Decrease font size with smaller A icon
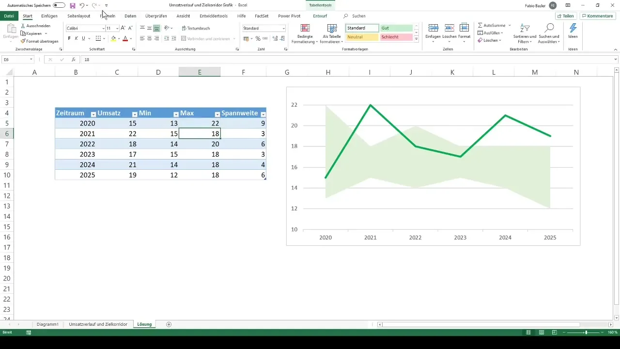620x349 pixels. point(130,28)
